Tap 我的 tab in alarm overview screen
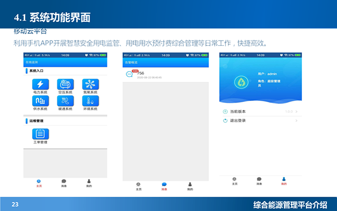This screenshot has height=211, width=337. pos(190,186)
